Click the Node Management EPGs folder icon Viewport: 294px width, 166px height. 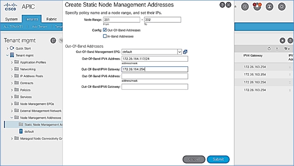[17, 104]
